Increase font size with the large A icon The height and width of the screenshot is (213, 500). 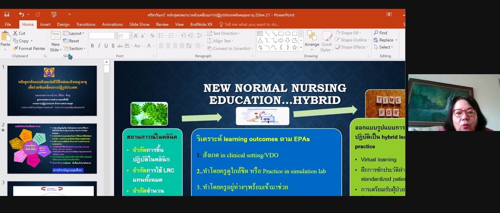point(136,35)
